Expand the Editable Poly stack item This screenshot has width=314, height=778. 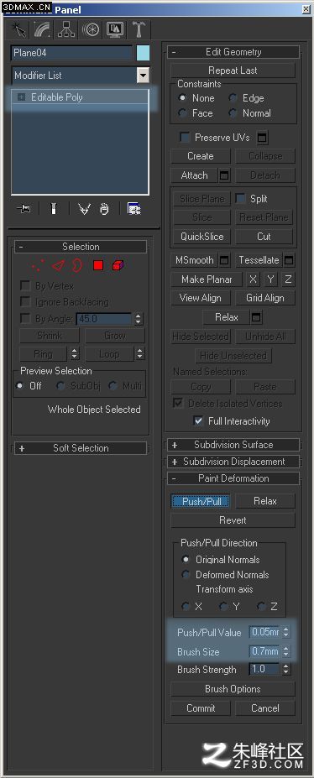tap(21, 97)
